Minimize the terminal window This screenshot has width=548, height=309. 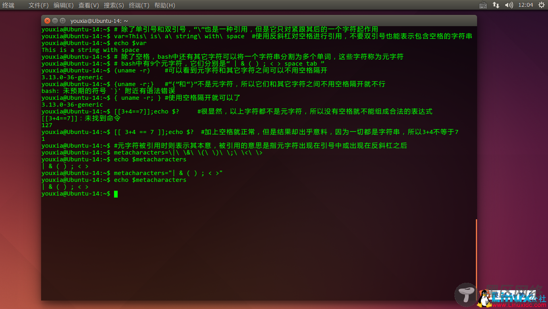[55, 21]
